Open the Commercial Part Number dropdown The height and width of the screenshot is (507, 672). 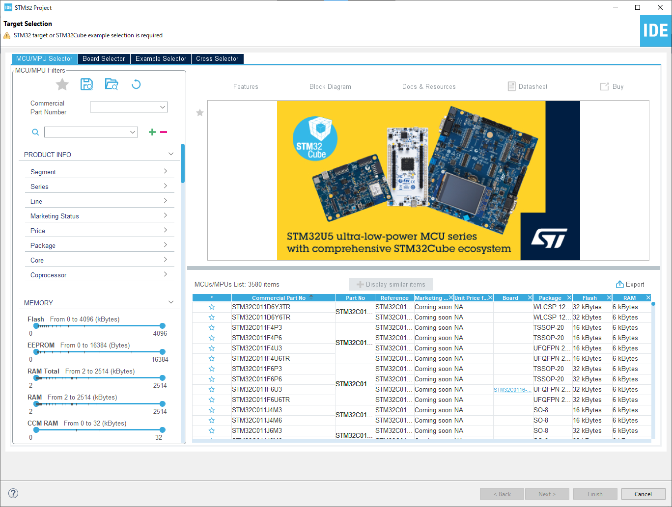163,107
